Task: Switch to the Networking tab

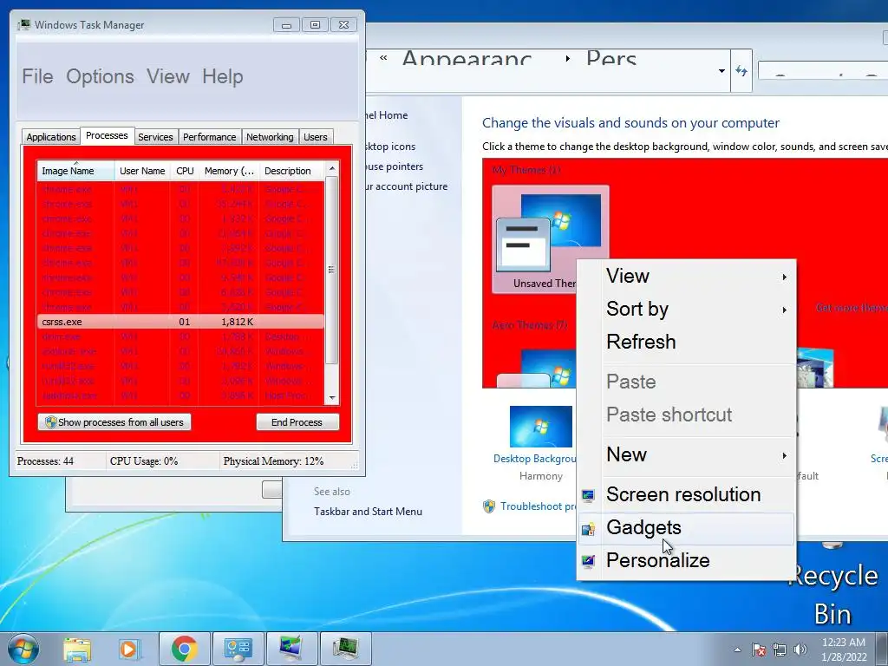Action: tap(270, 137)
